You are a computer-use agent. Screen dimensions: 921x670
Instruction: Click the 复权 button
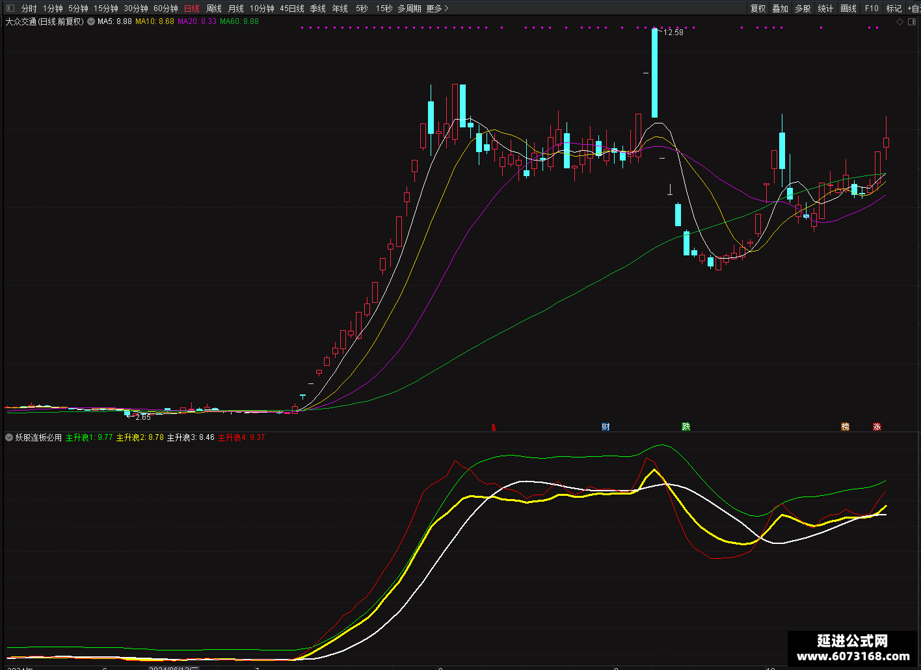point(758,8)
